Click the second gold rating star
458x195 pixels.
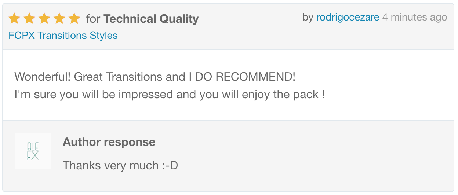click(x=29, y=18)
